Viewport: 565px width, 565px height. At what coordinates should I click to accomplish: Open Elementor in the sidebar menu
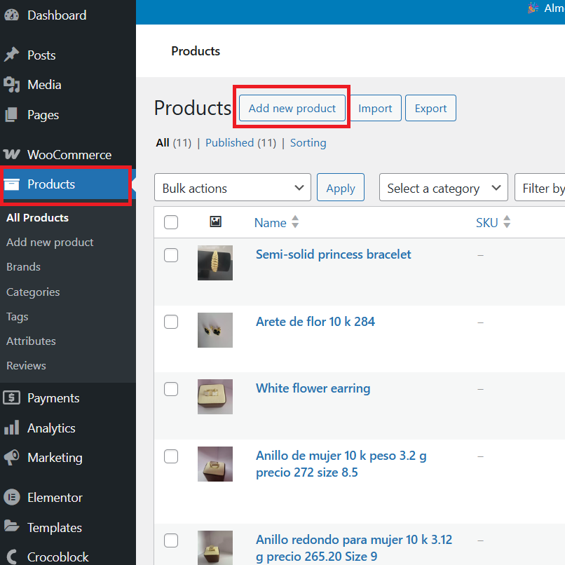(x=55, y=498)
